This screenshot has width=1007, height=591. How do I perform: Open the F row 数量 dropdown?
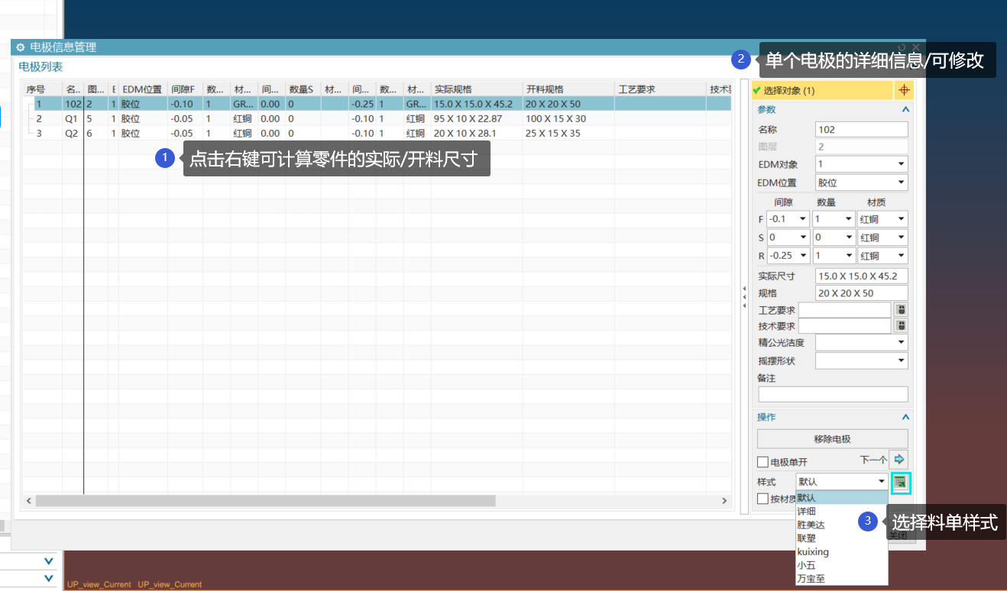834,219
